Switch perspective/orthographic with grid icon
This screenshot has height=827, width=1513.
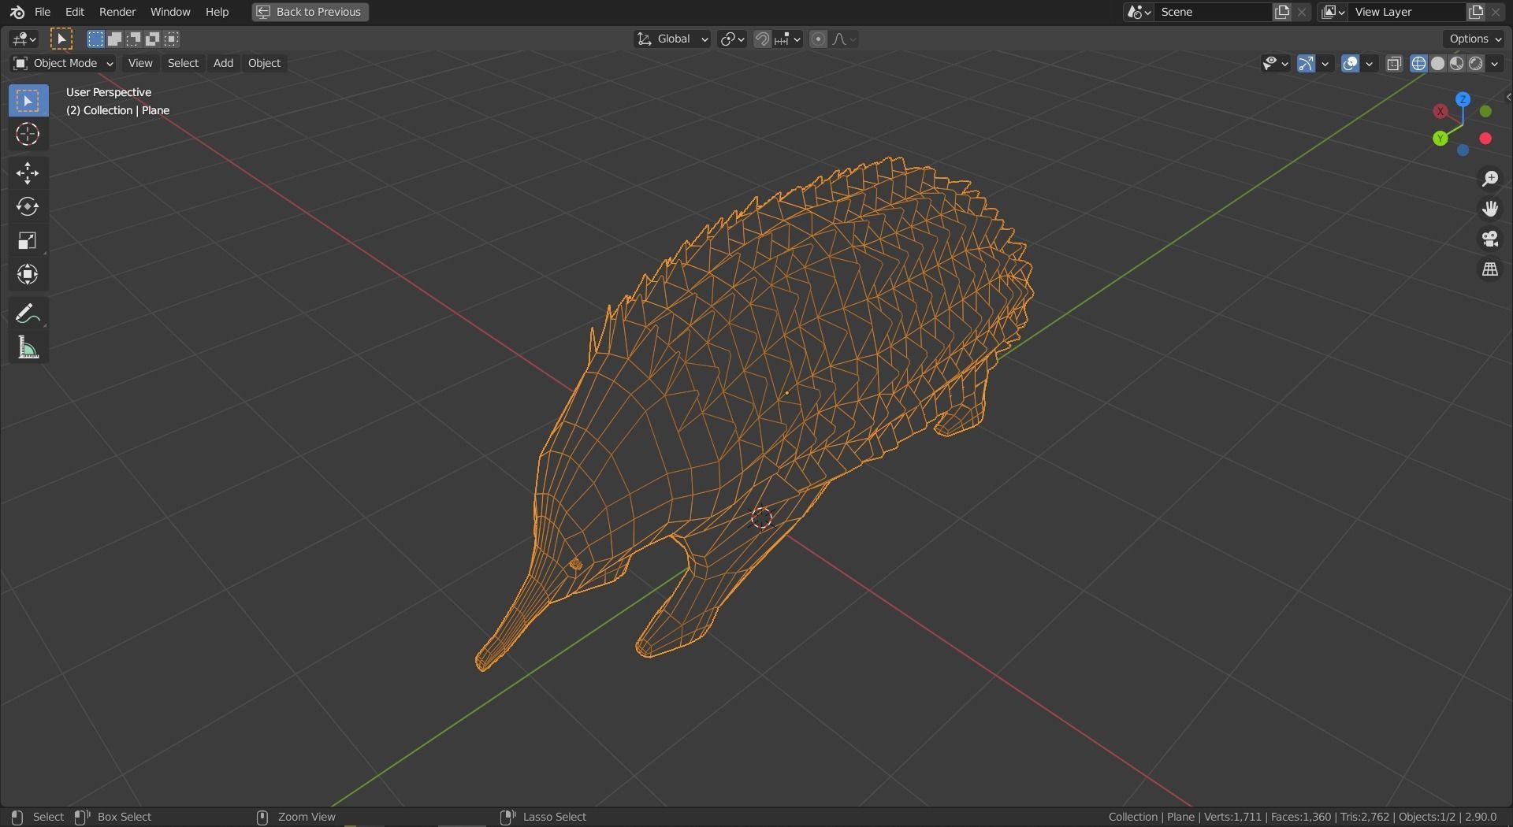click(x=1490, y=269)
